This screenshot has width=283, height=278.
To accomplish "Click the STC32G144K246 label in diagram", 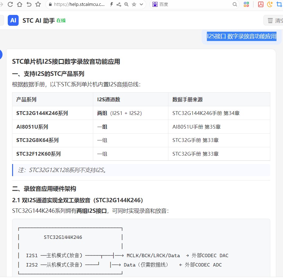I will (x=63, y=237).
